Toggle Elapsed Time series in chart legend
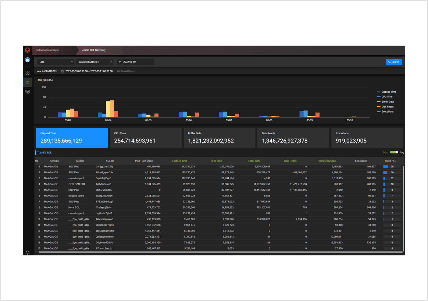The image size is (428, 301). coord(389,92)
